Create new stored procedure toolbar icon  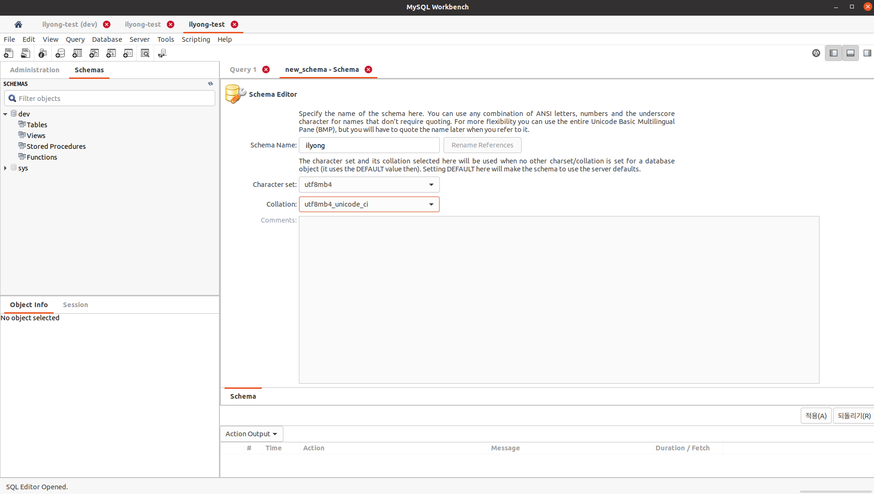(111, 54)
